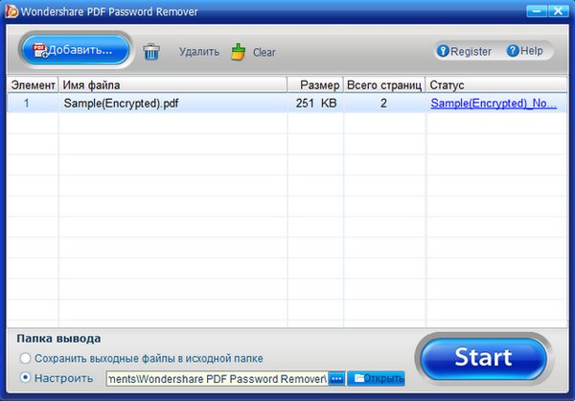Click the trash can delete icon

point(151,52)
